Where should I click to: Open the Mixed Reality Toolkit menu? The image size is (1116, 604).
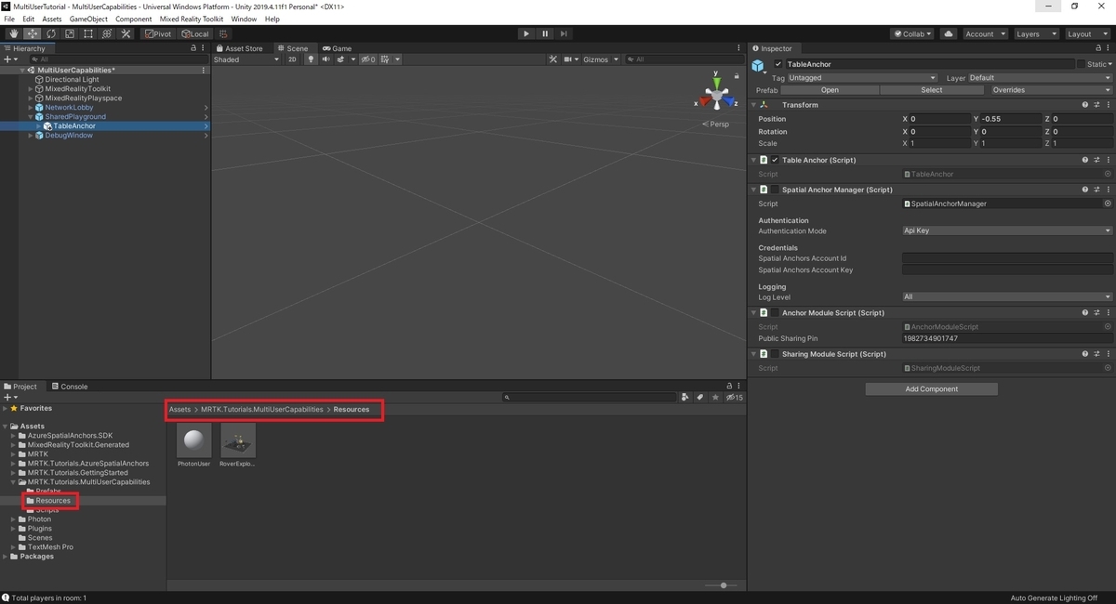pos(192,19)
